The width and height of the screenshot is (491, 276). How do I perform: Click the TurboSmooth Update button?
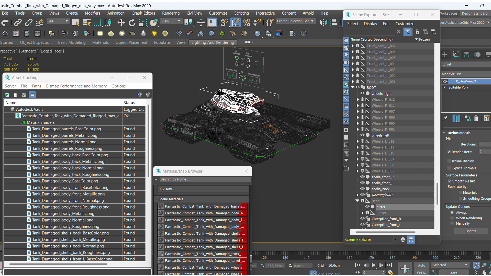[471, 231]
